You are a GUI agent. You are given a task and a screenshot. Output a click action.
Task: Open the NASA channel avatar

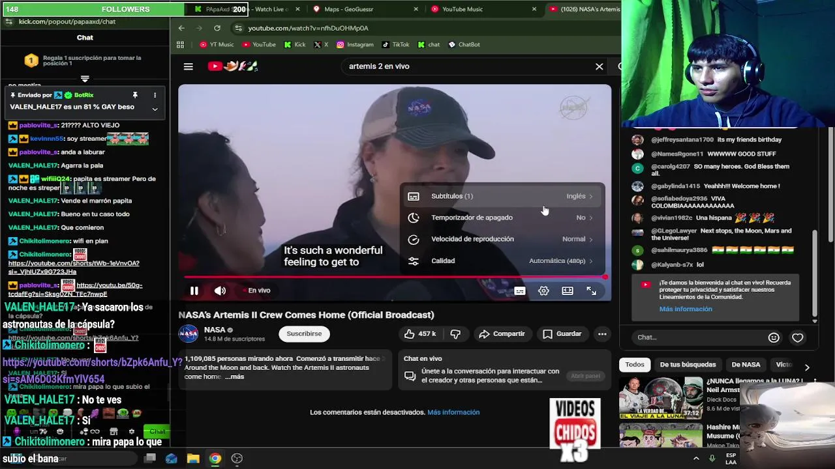[189, 334]
